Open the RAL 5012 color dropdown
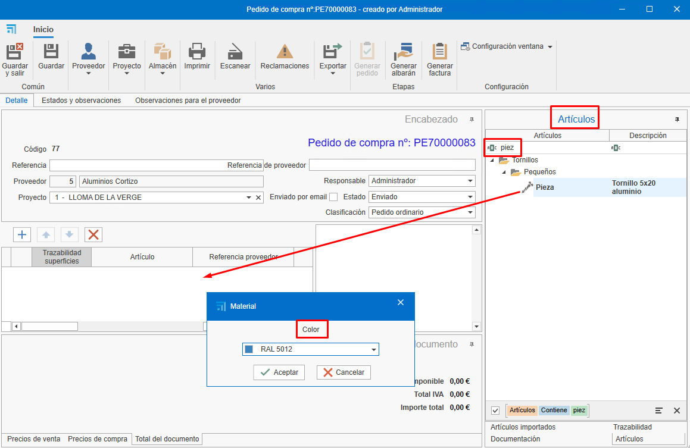Screen dimensions: 690x448 pos(374,349)
